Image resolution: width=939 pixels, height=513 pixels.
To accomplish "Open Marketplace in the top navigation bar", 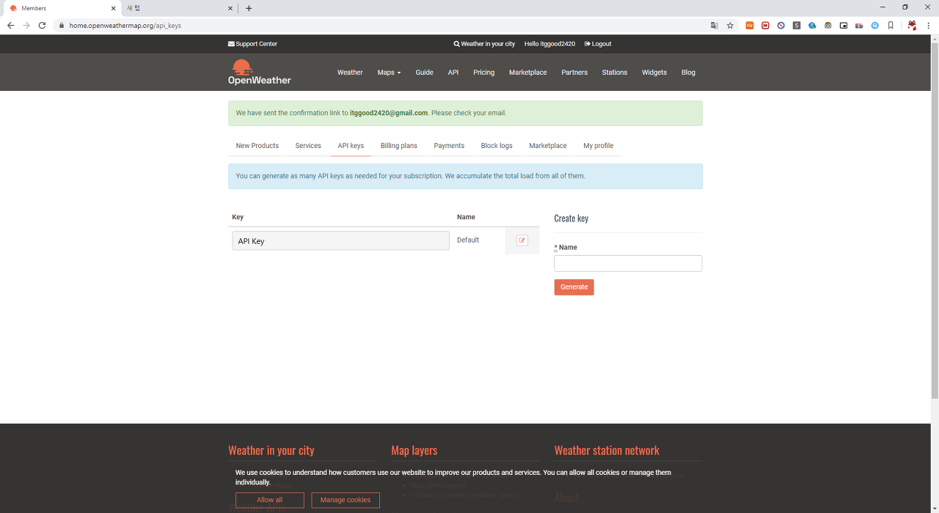I will click(x=528, y=73).
